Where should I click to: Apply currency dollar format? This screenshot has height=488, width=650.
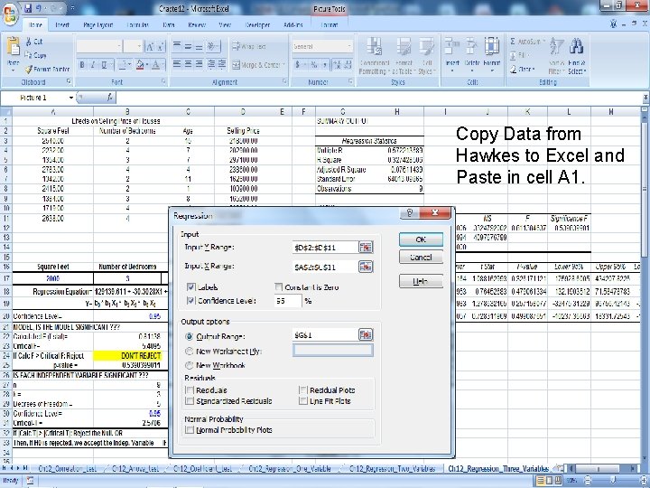click(298, 65)
